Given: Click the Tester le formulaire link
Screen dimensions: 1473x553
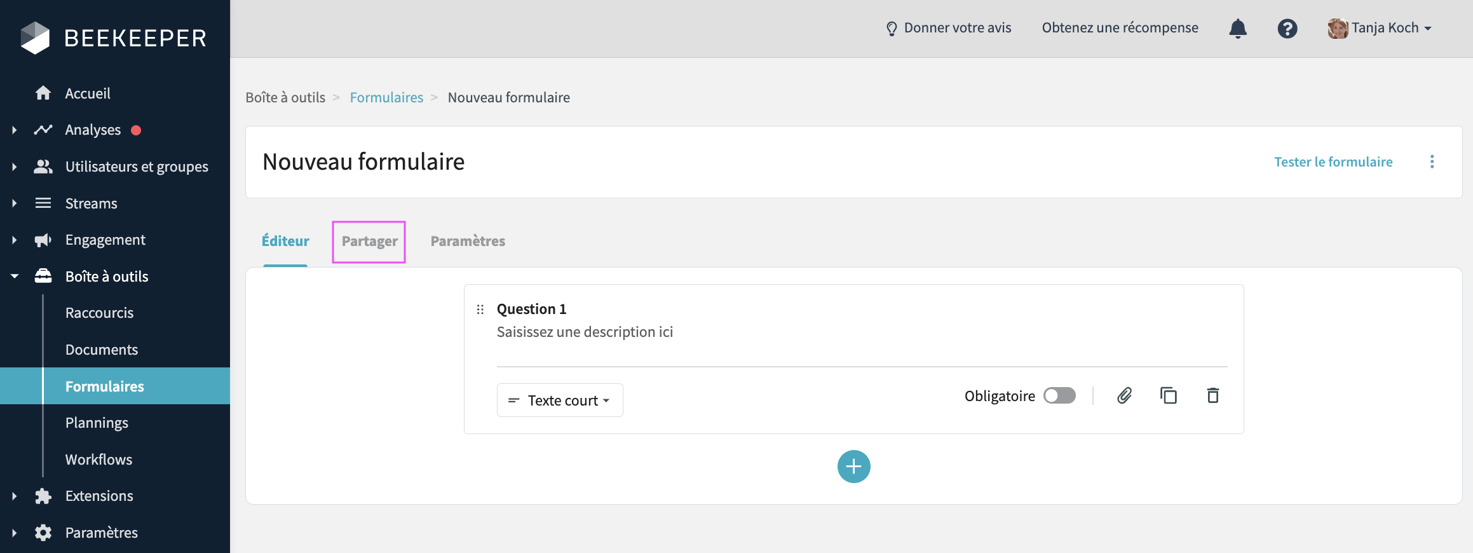Looking at the screenshot, I should pos(1333,162).
